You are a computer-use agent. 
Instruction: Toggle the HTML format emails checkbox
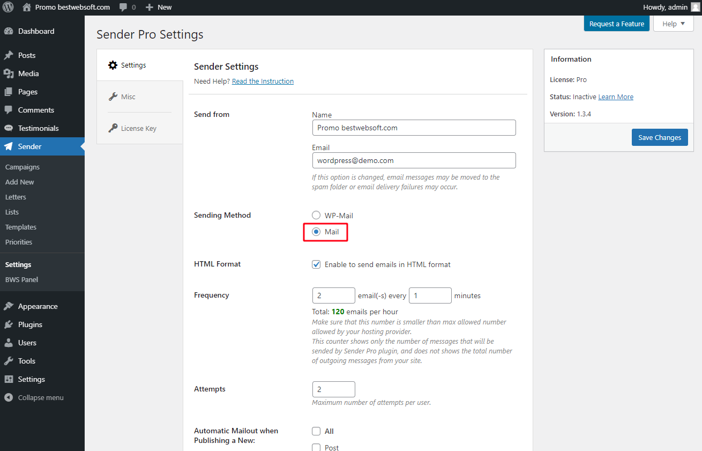click(x=317, y=264)
